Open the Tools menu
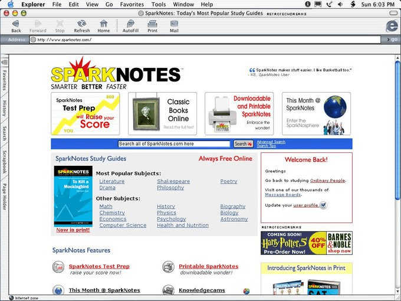This screenshot has height=301, width=401. 159,4
